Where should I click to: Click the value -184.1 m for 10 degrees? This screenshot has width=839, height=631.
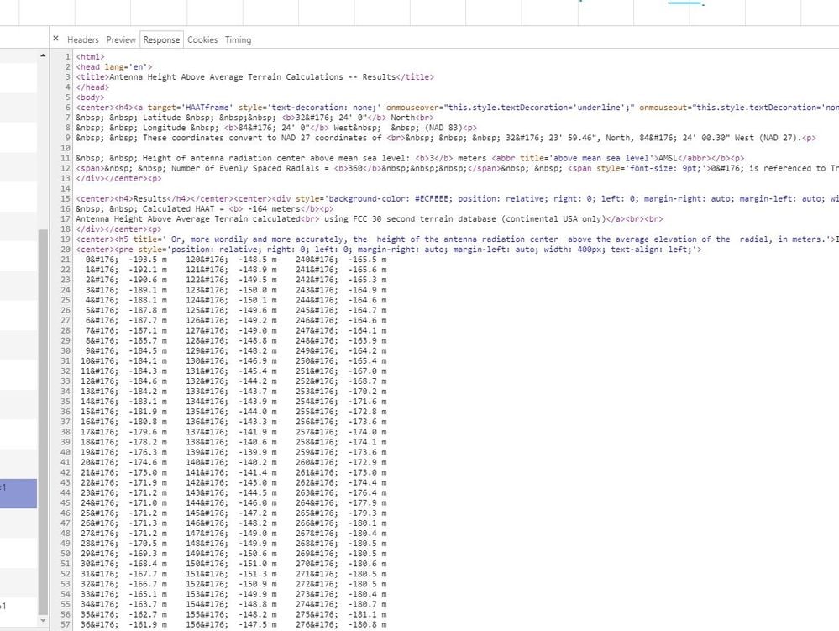148,361
